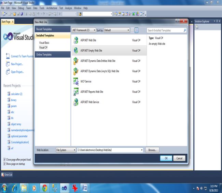Open recent project ConsoleApplication1

(x=20, y=142)
